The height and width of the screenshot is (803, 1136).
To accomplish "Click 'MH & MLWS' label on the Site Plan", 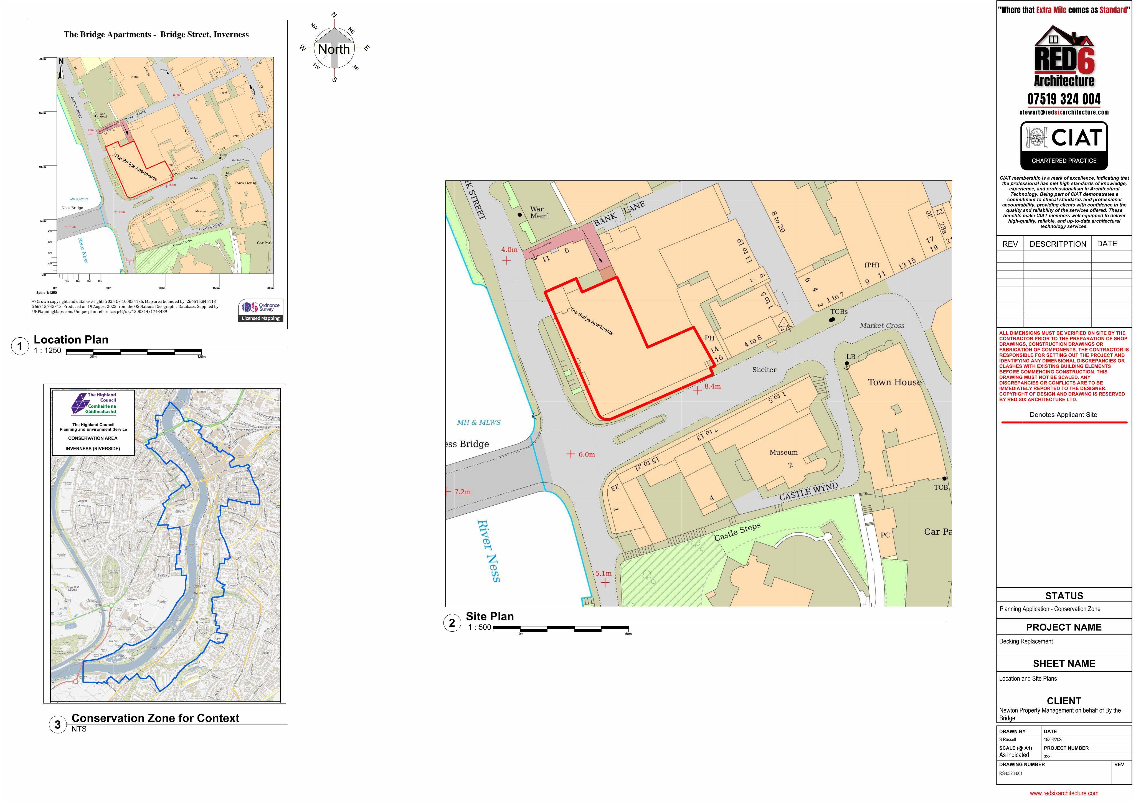I will pos(478,422).
